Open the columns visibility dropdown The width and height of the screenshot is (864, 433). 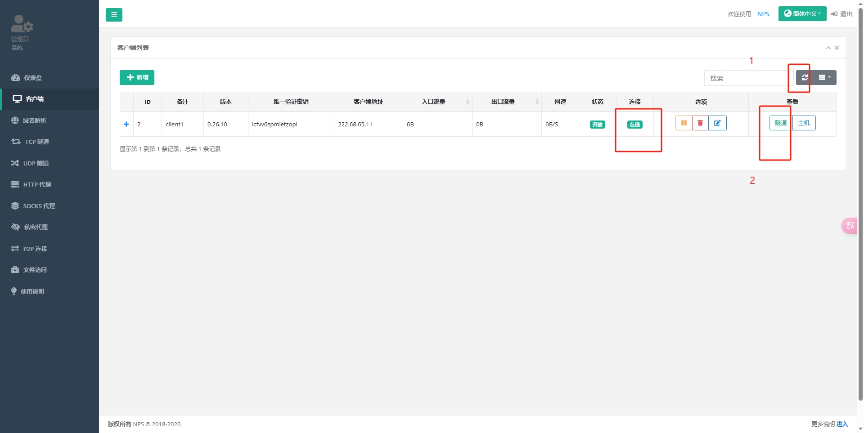point(824,77)
